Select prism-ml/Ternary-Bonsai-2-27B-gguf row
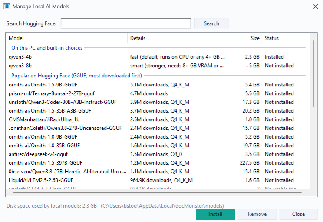Screen dimensions: 323x222 point(158,93)
